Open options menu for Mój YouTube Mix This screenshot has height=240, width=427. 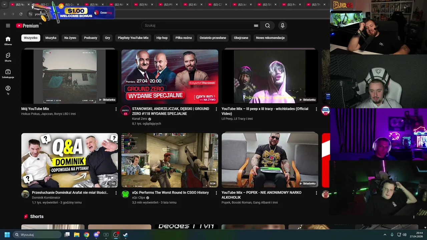pyautogui.click(x=116, y=109)
